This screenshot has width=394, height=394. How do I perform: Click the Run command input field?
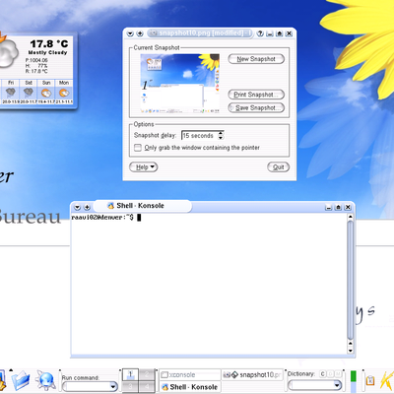coord(86,386)
